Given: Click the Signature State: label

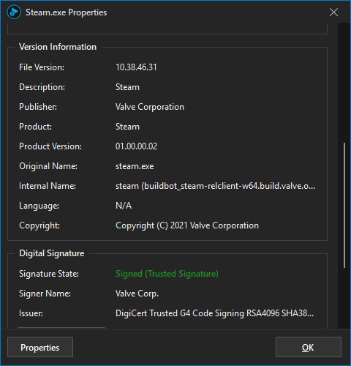Looking at the screenshot, I should coord(49,274).
